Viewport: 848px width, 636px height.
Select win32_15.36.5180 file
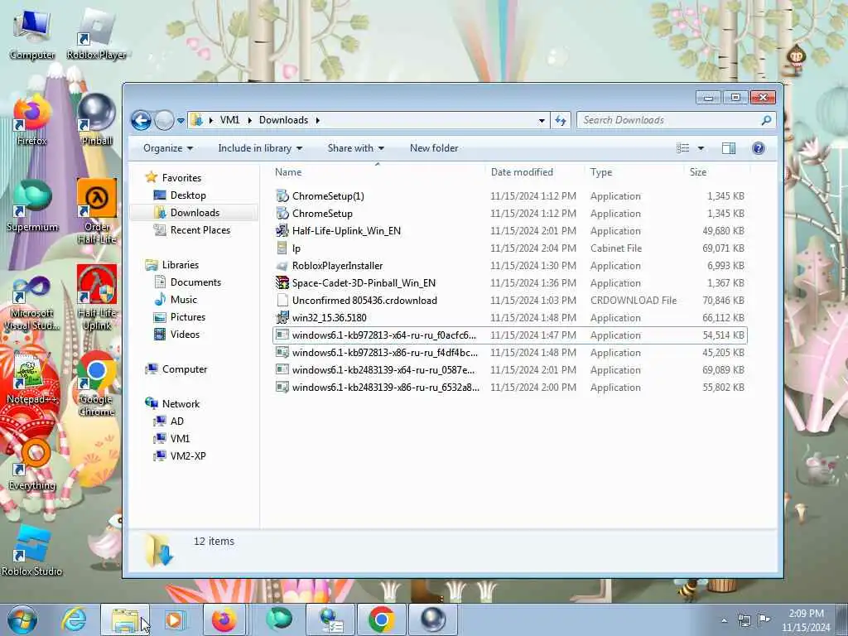tap(510, 317)
